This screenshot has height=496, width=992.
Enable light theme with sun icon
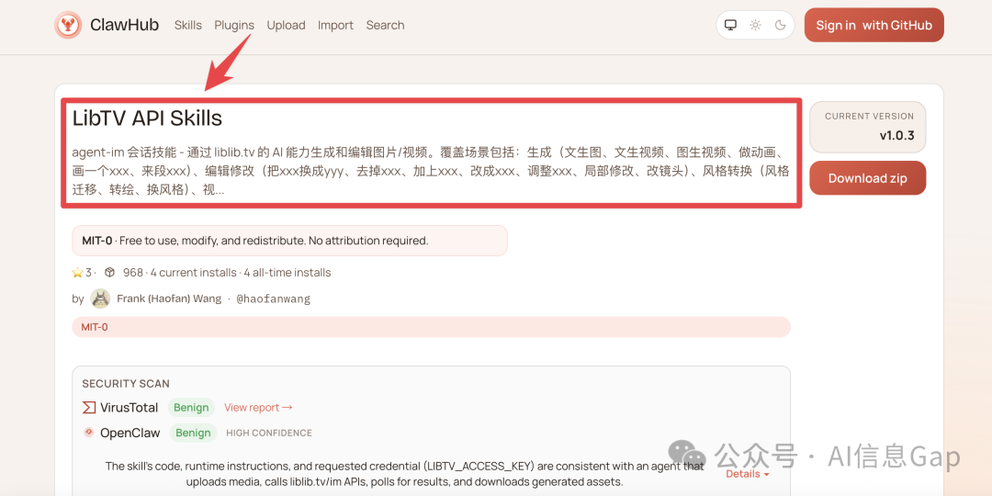pos(755,26)
